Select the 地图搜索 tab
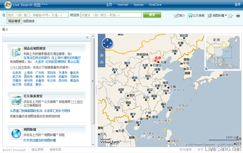The width and height of the screenshot is (243, 153). coord(29,21)
